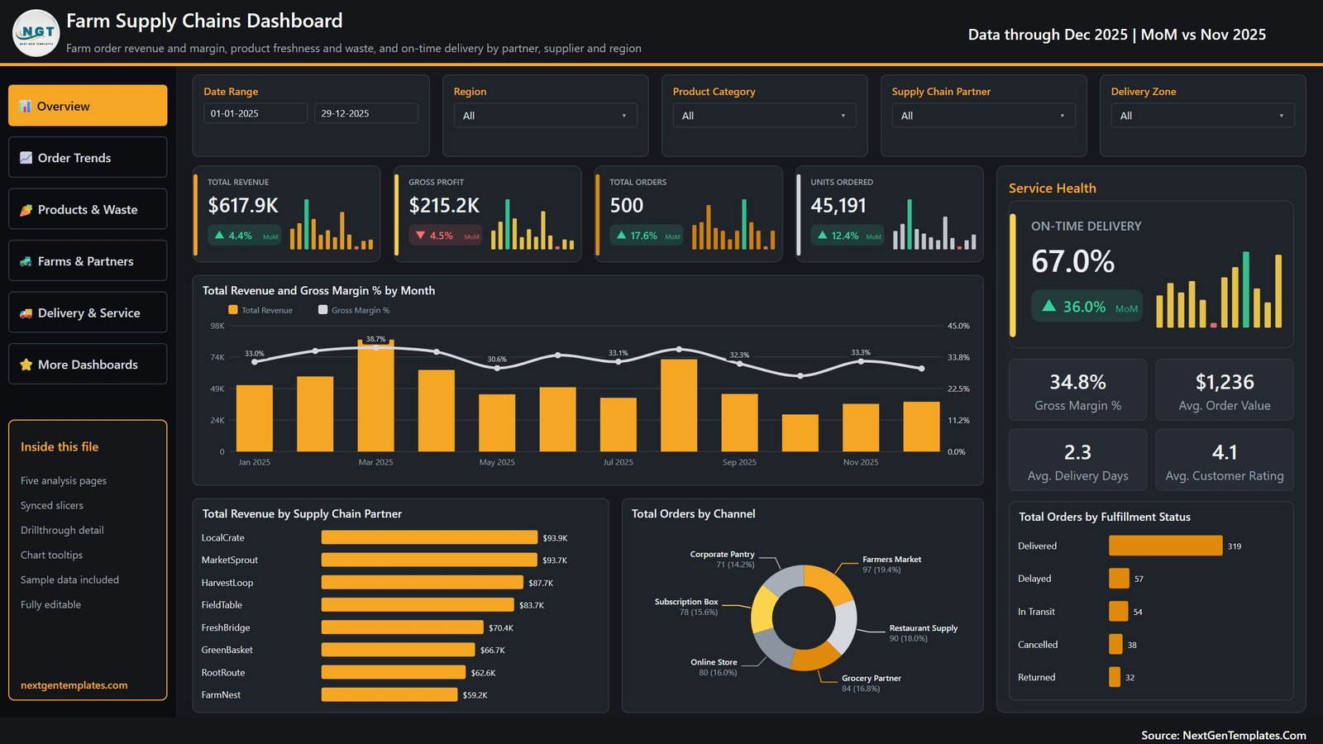Click the FieldTable revenue bar
This screenshot has width=1323, height=744.
pos(418,605)
